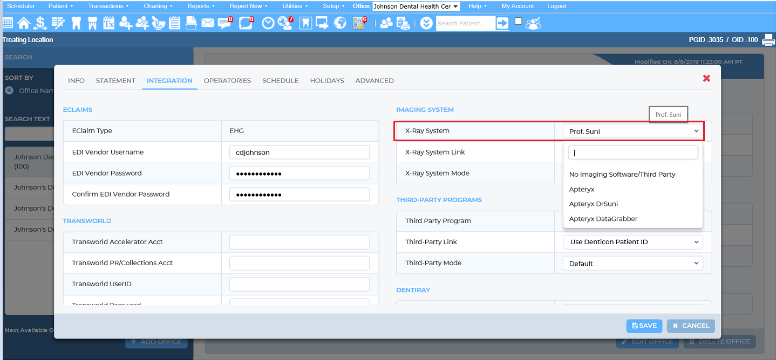Open the Rx prescription mortar icon

[x=159, y=23]
